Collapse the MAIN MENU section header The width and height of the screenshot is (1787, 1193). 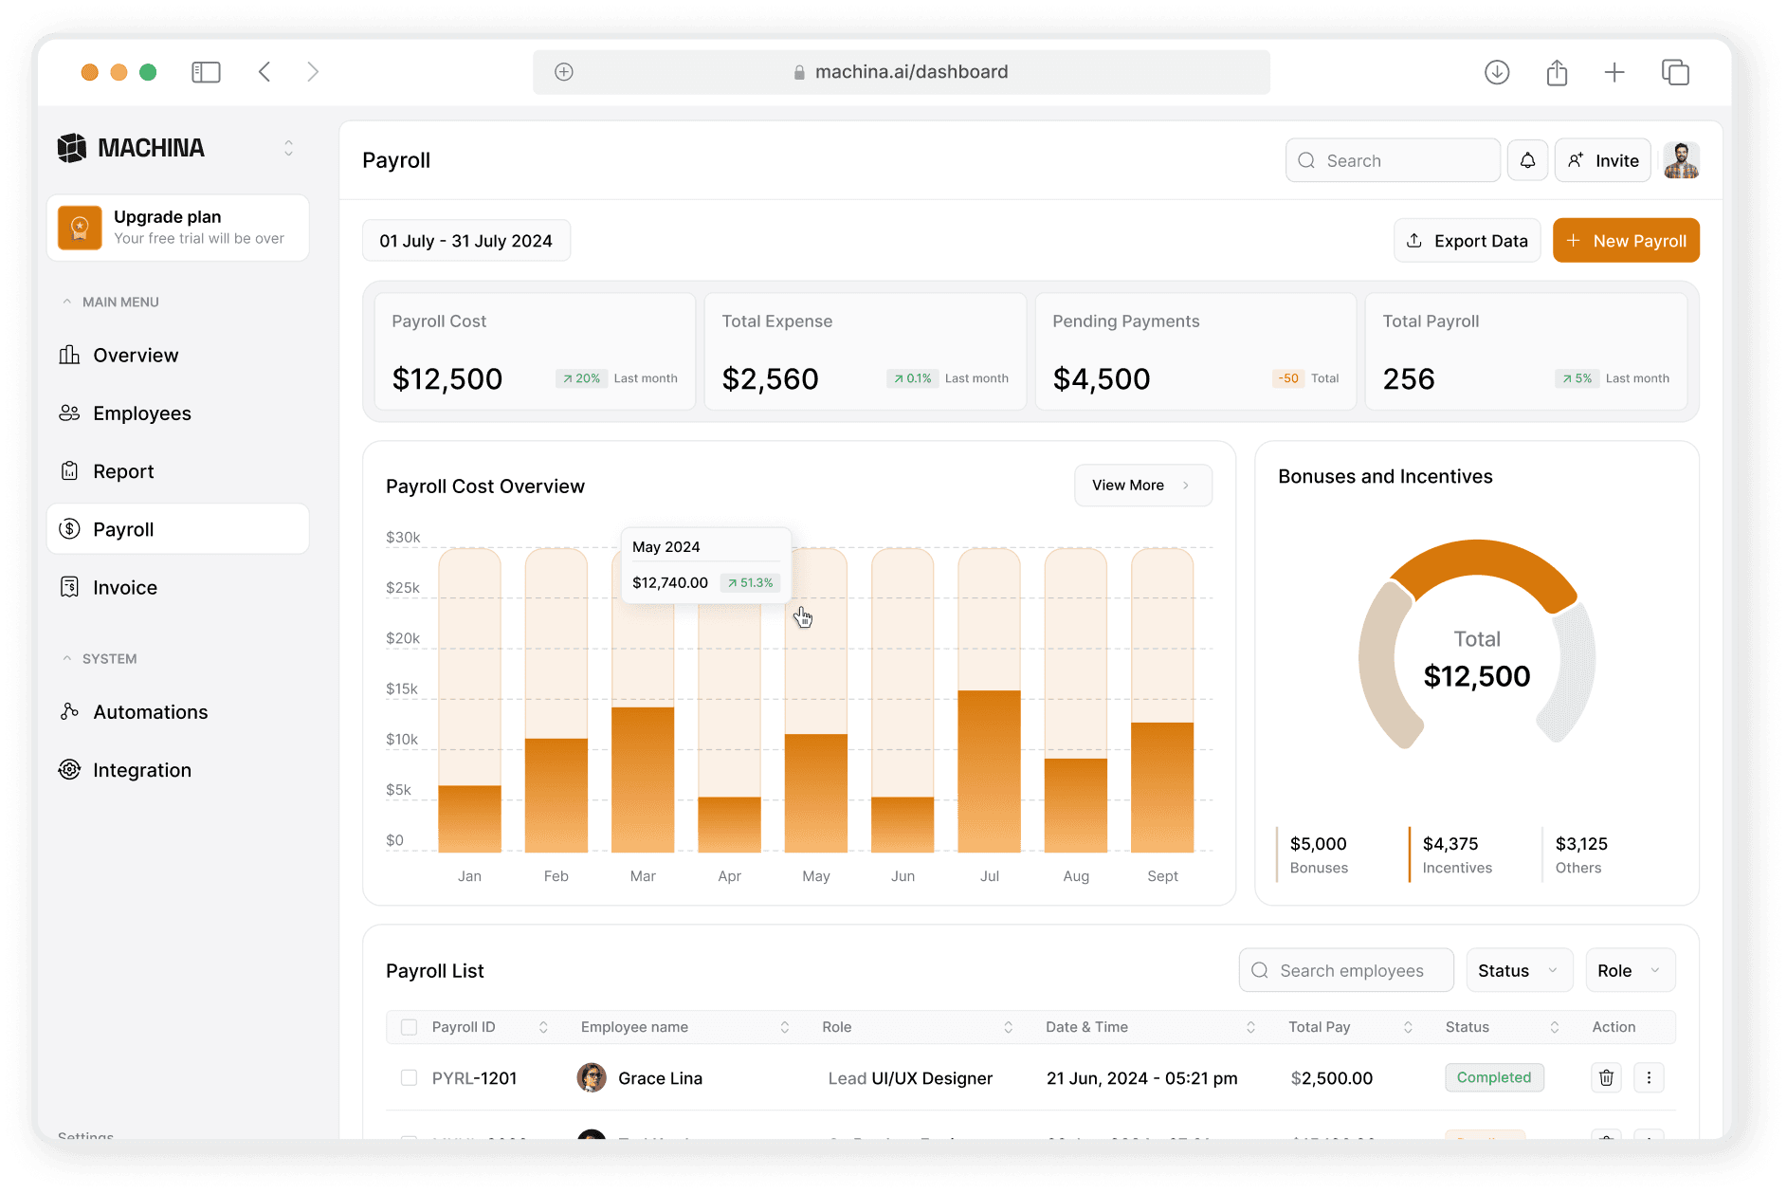[x=66, y=301]
